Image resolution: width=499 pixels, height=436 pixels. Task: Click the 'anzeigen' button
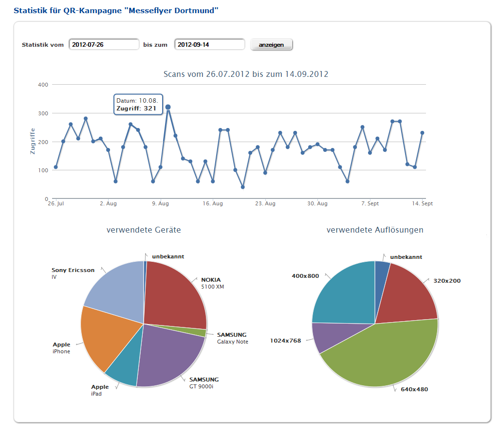pos(271,44)
